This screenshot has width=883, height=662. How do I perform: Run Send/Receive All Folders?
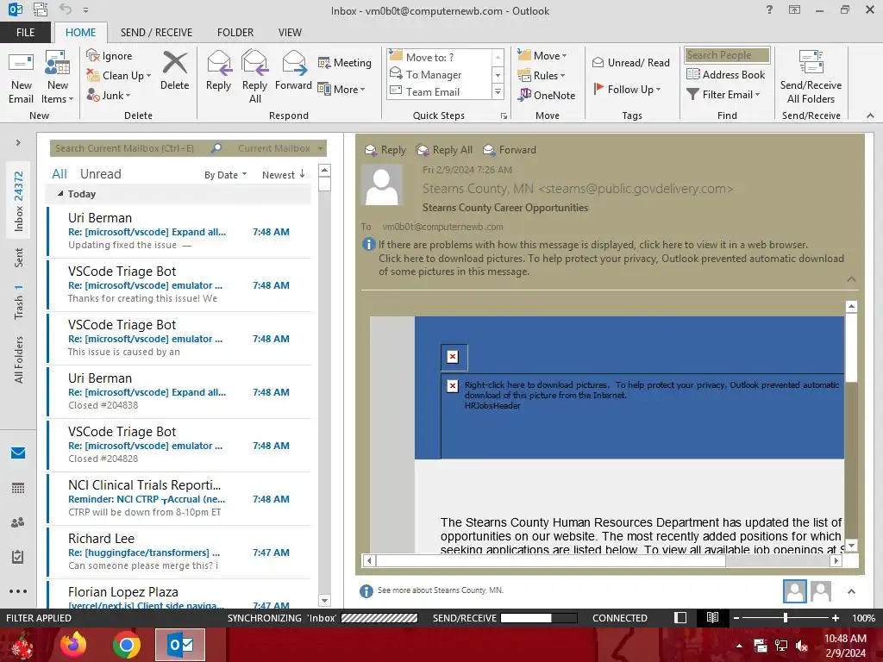click(x=811, y=77)
